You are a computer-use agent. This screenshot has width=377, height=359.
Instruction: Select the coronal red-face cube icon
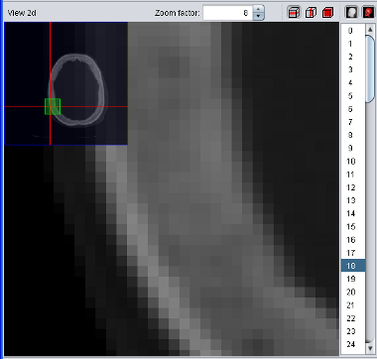(327, 13)
